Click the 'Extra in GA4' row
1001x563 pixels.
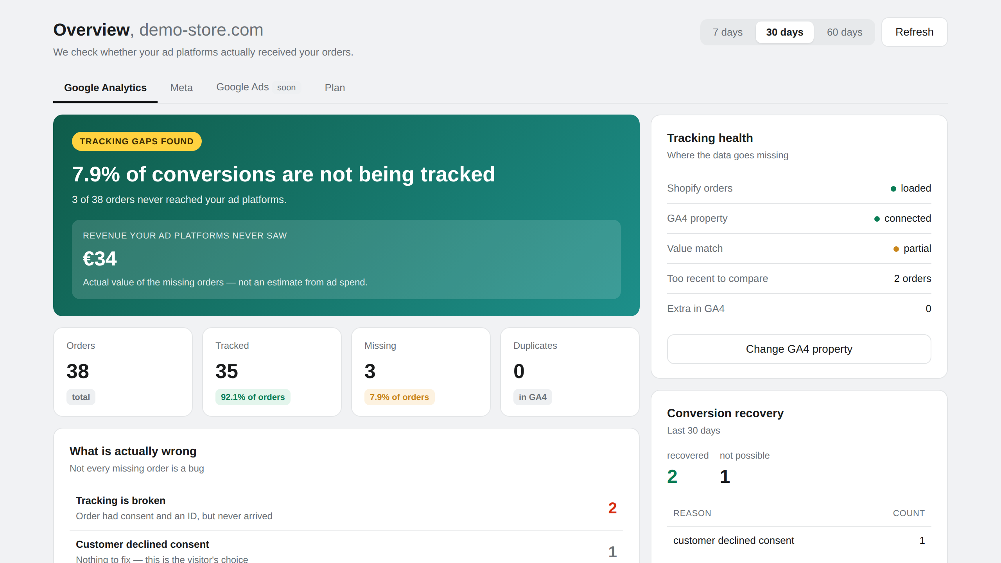799,308
